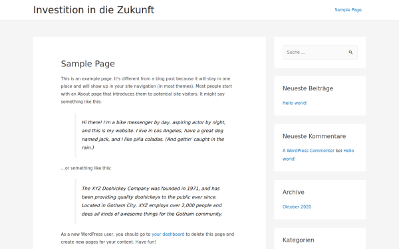Viewport: 399px width, 249px height.
Task: Click the search magnifier icon
Action: [350, 52]
